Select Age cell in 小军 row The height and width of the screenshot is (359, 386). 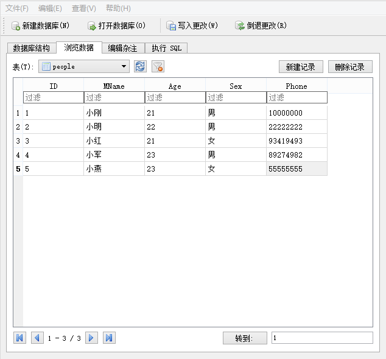tap(175, 155)
